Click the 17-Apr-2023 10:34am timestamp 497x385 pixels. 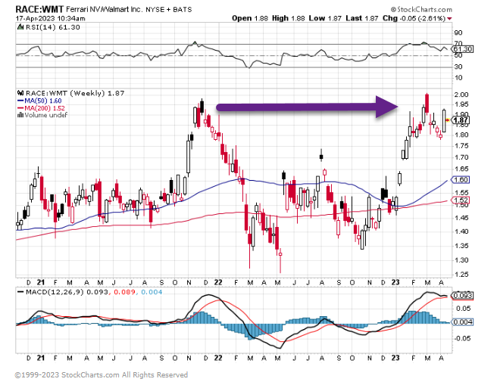[51, 19]
